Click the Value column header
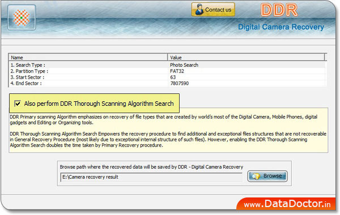Image resolution: width=340 pixels, height=215 pixels. pyautogui.click(x=246, y=58)
